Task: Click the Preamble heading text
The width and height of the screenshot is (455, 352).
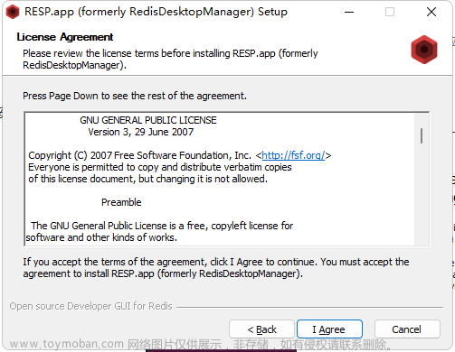Action: 121,202
